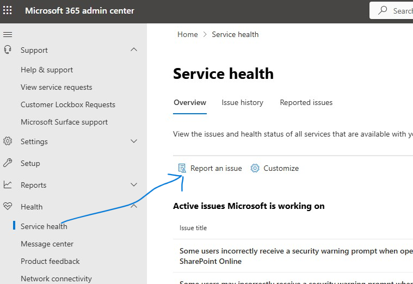Click the Settings gear icon in sidebar
The height and width of the screenshot is (284, 413).
coord(8,141)
